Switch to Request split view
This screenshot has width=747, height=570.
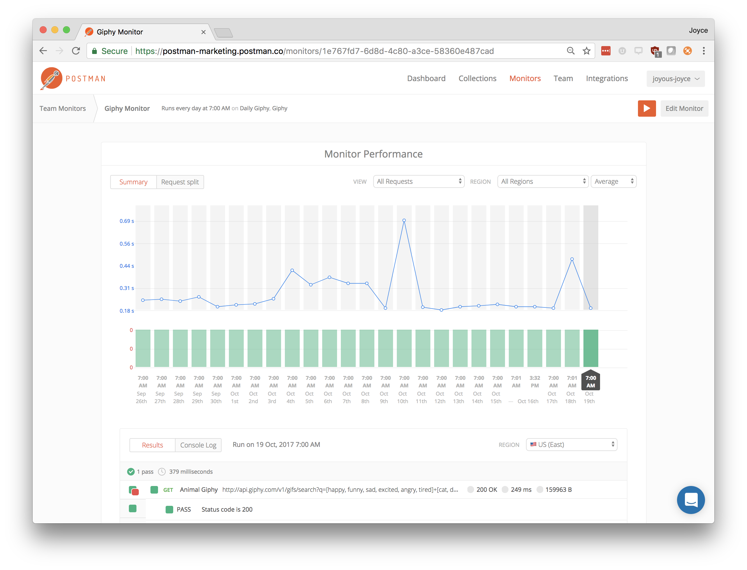coord(180,182)
